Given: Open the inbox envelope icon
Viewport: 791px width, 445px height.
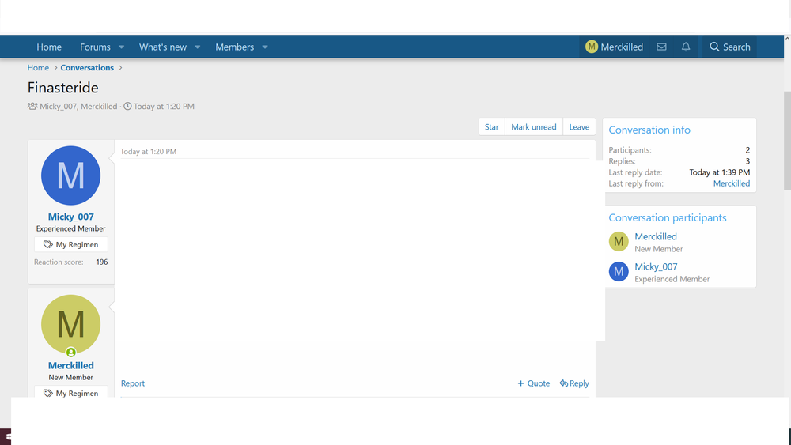Looking at the screenshot, I should pos(661,47).
